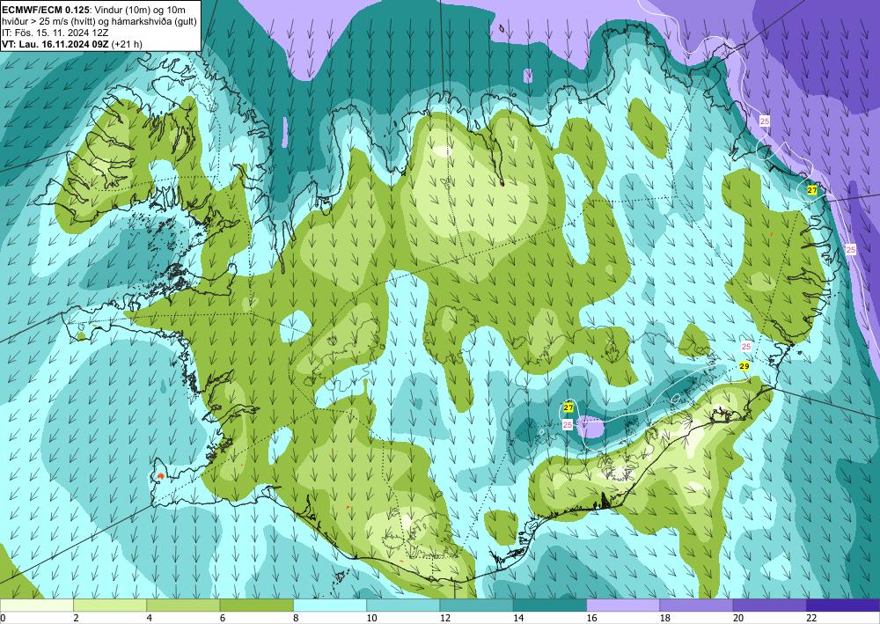This screenshot has height=624, width=880.
Task: Select the 12–14 m/s teal legend swatch
Action: 476,605
